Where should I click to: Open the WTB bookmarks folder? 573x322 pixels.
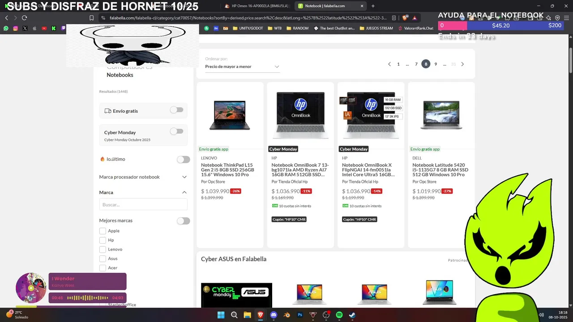click(275, 28)
